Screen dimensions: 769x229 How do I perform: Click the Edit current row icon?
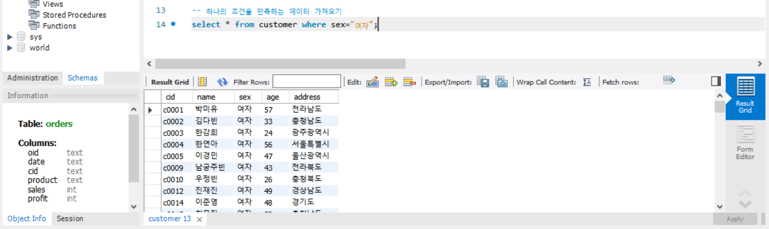tap(372, 82)
